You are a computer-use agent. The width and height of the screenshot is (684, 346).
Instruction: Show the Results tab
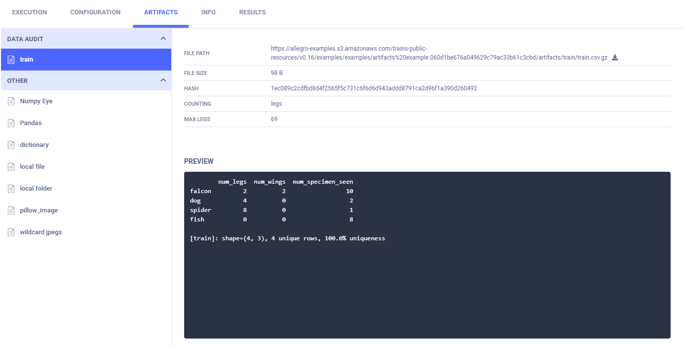(x=252, y=12)
